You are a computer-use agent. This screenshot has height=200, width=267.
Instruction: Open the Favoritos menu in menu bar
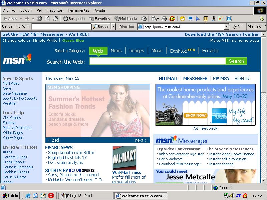[x=55, y=10]
